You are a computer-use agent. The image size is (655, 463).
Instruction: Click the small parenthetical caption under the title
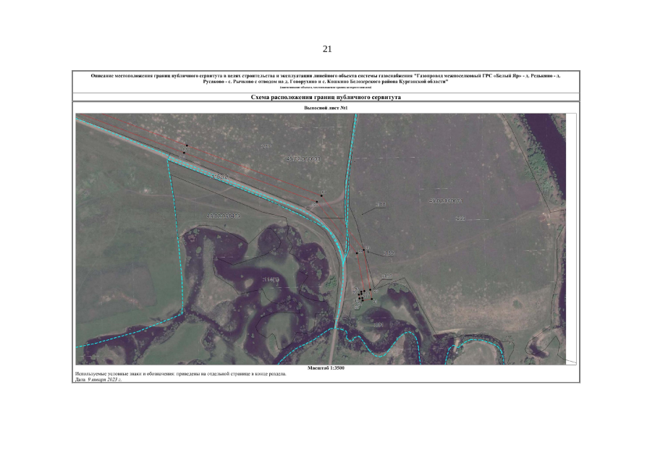(326, 87)
